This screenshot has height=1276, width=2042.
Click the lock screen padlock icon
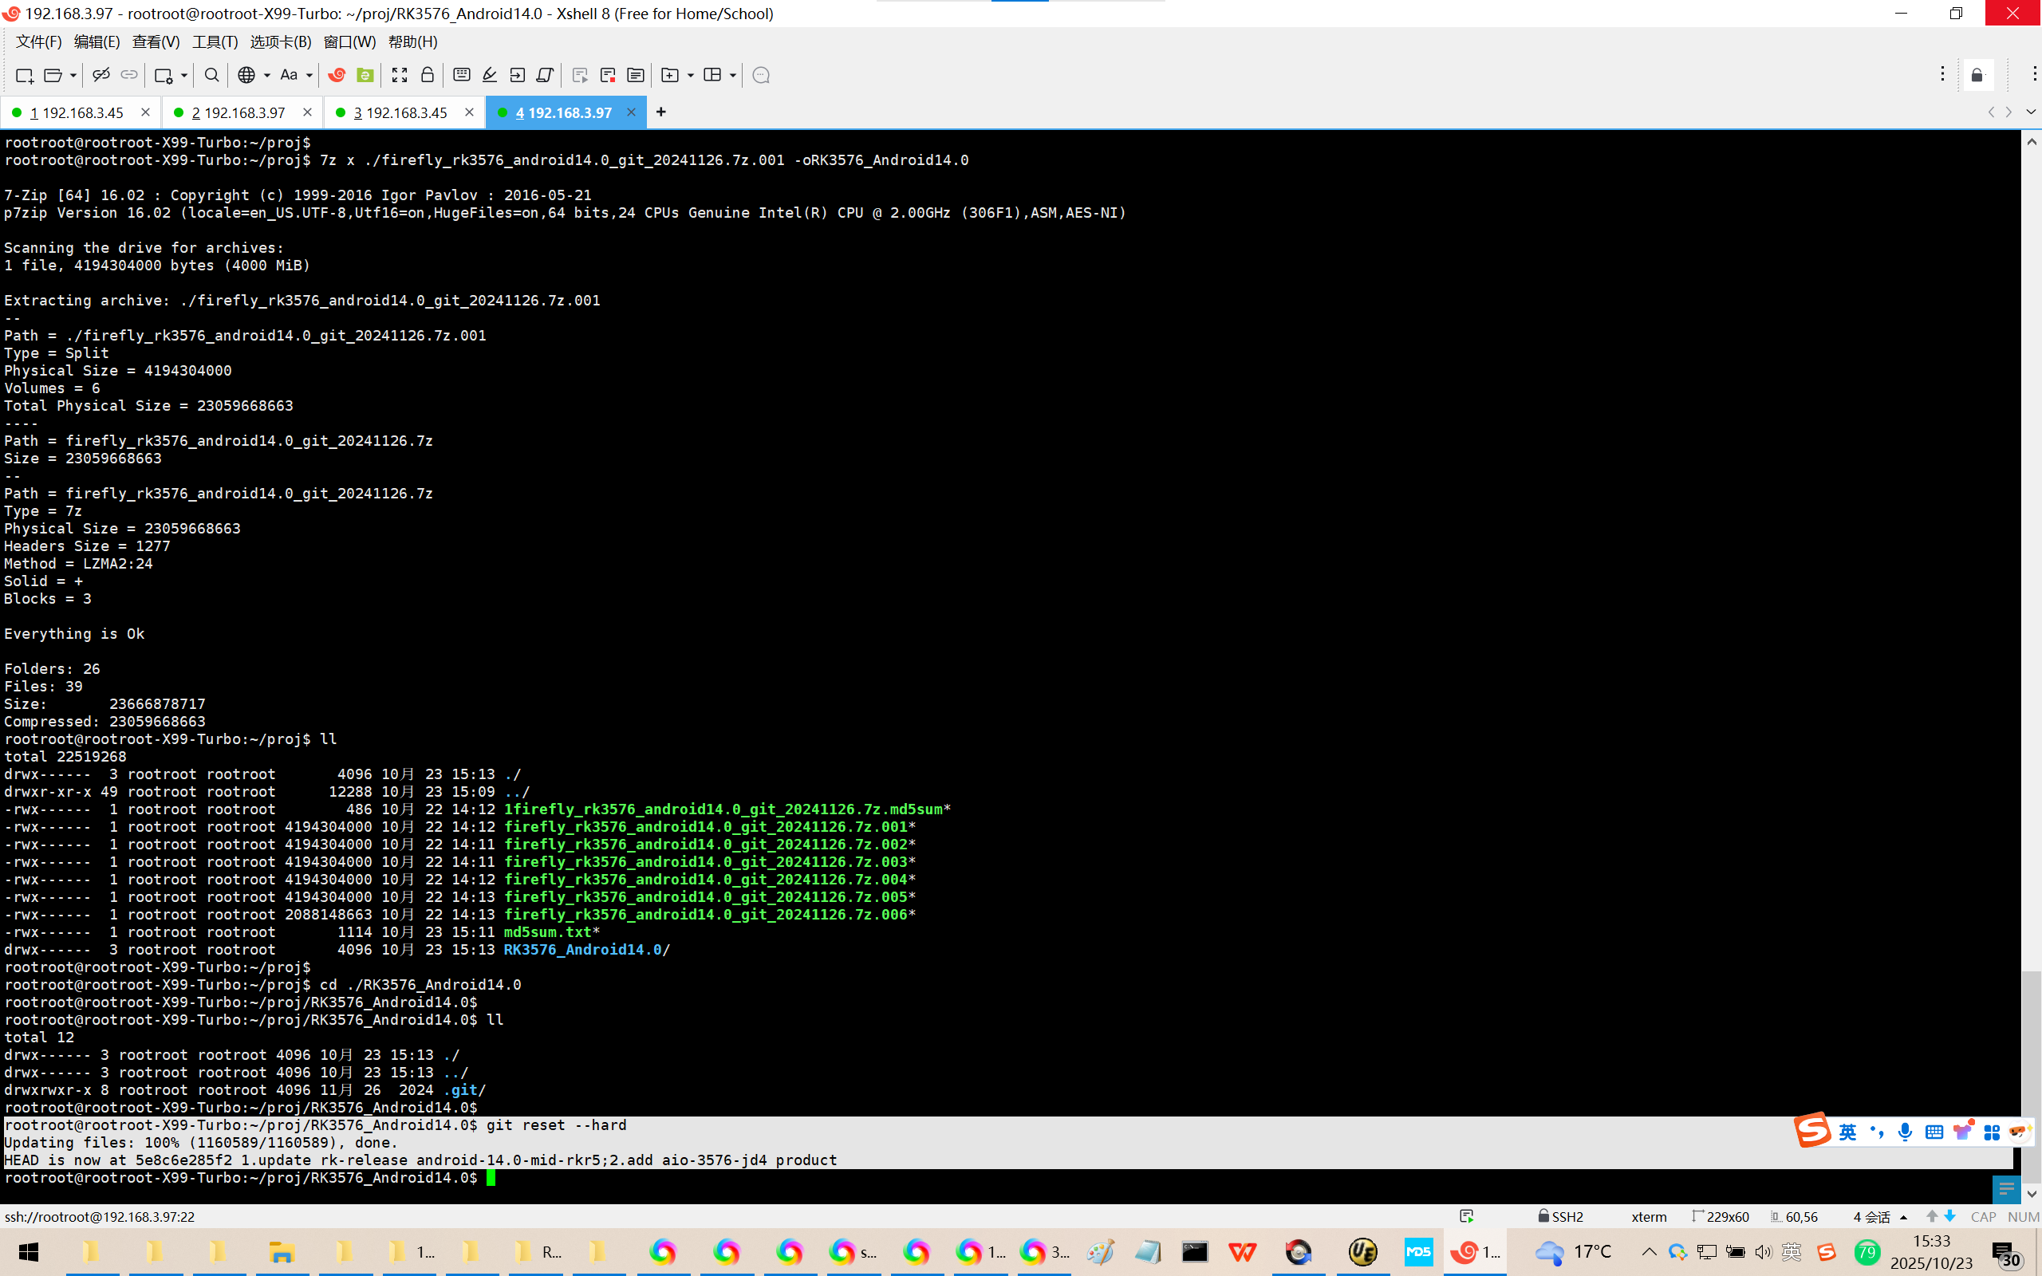pos(428,75)
